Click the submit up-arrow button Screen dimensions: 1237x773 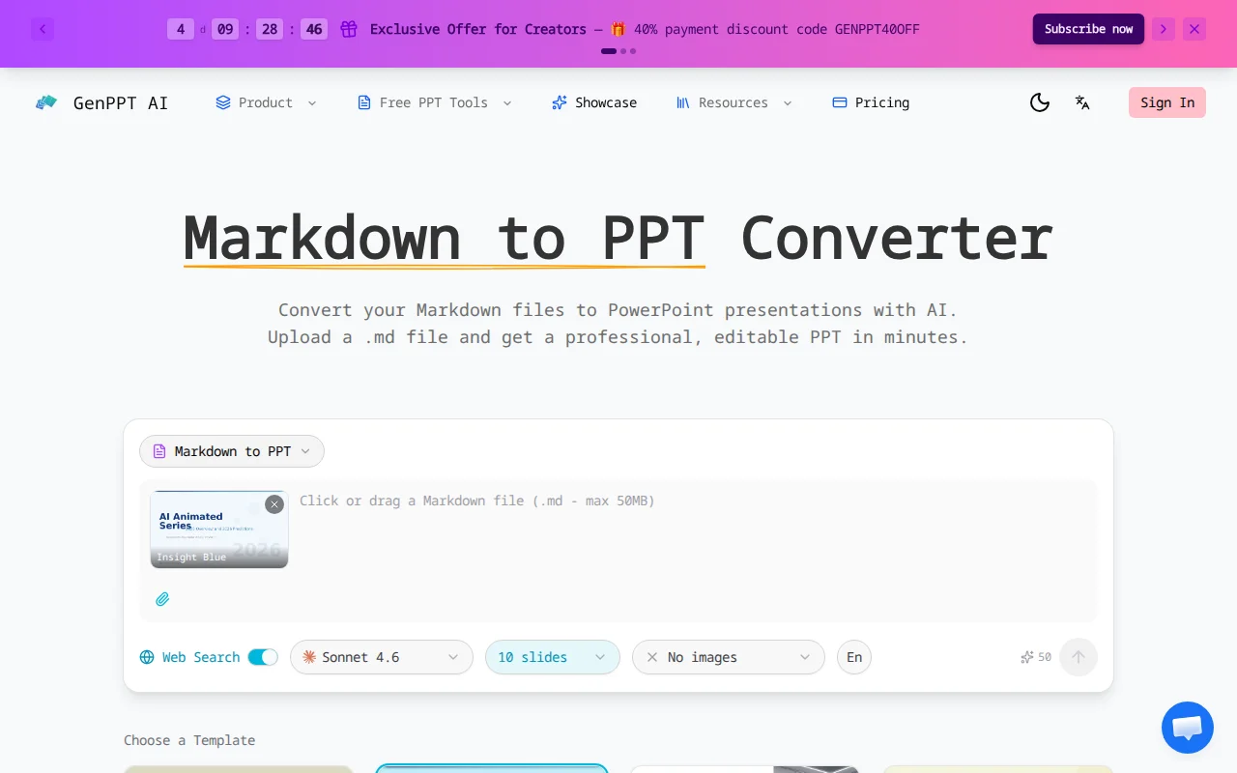pos(1079,657)
